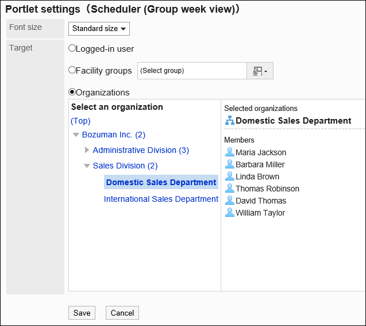The image size is (366, 326).
Task: Collapse the Bozuman Inc. tree node
Action: [x=76, y=135]
